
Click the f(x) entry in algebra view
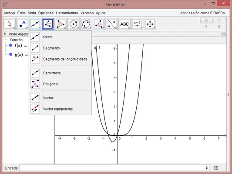pos(21,45)
